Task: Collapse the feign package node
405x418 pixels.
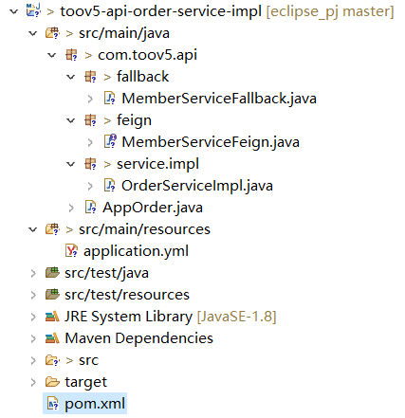Action: click(71, 120)
